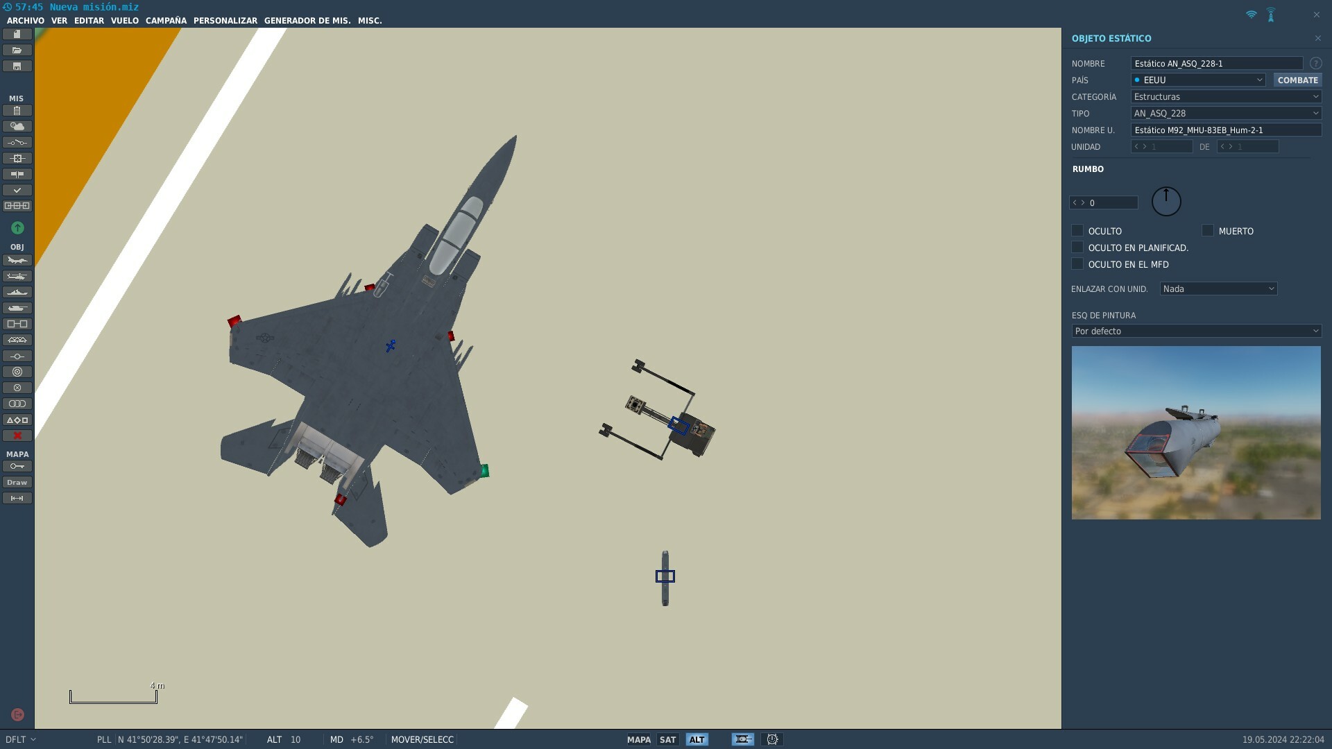Viewport: 1332px width, 749px height.
Task: Open the MISC. menu
Action: tap(370, 20)
